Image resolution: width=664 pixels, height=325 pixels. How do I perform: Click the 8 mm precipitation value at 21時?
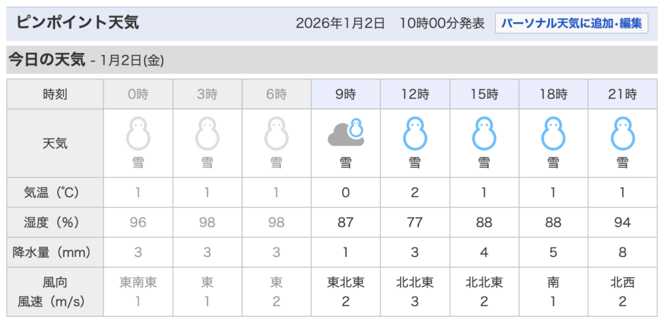622,252
